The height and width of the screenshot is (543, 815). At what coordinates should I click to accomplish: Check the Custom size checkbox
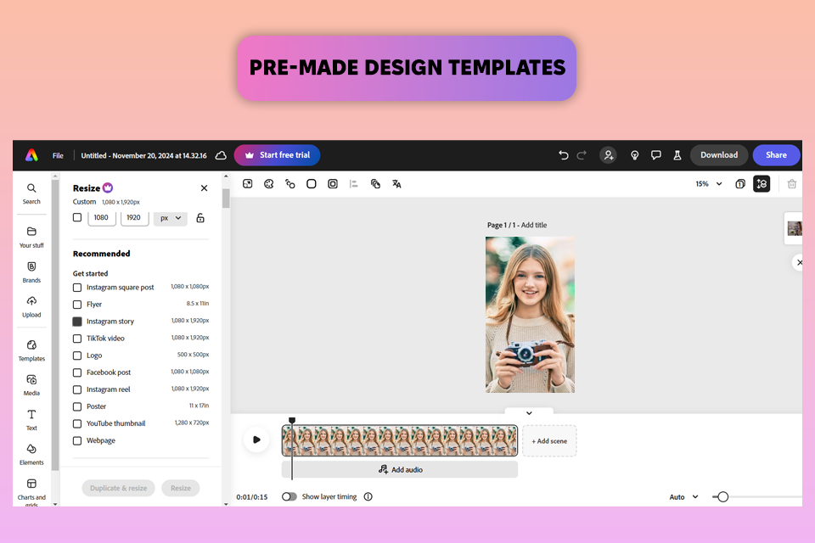pos(77,217)
